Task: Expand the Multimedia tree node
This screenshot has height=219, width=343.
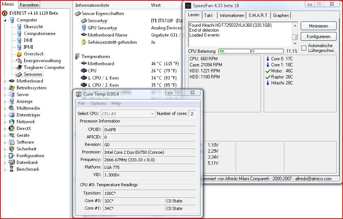Action: [x=5, y=109]
